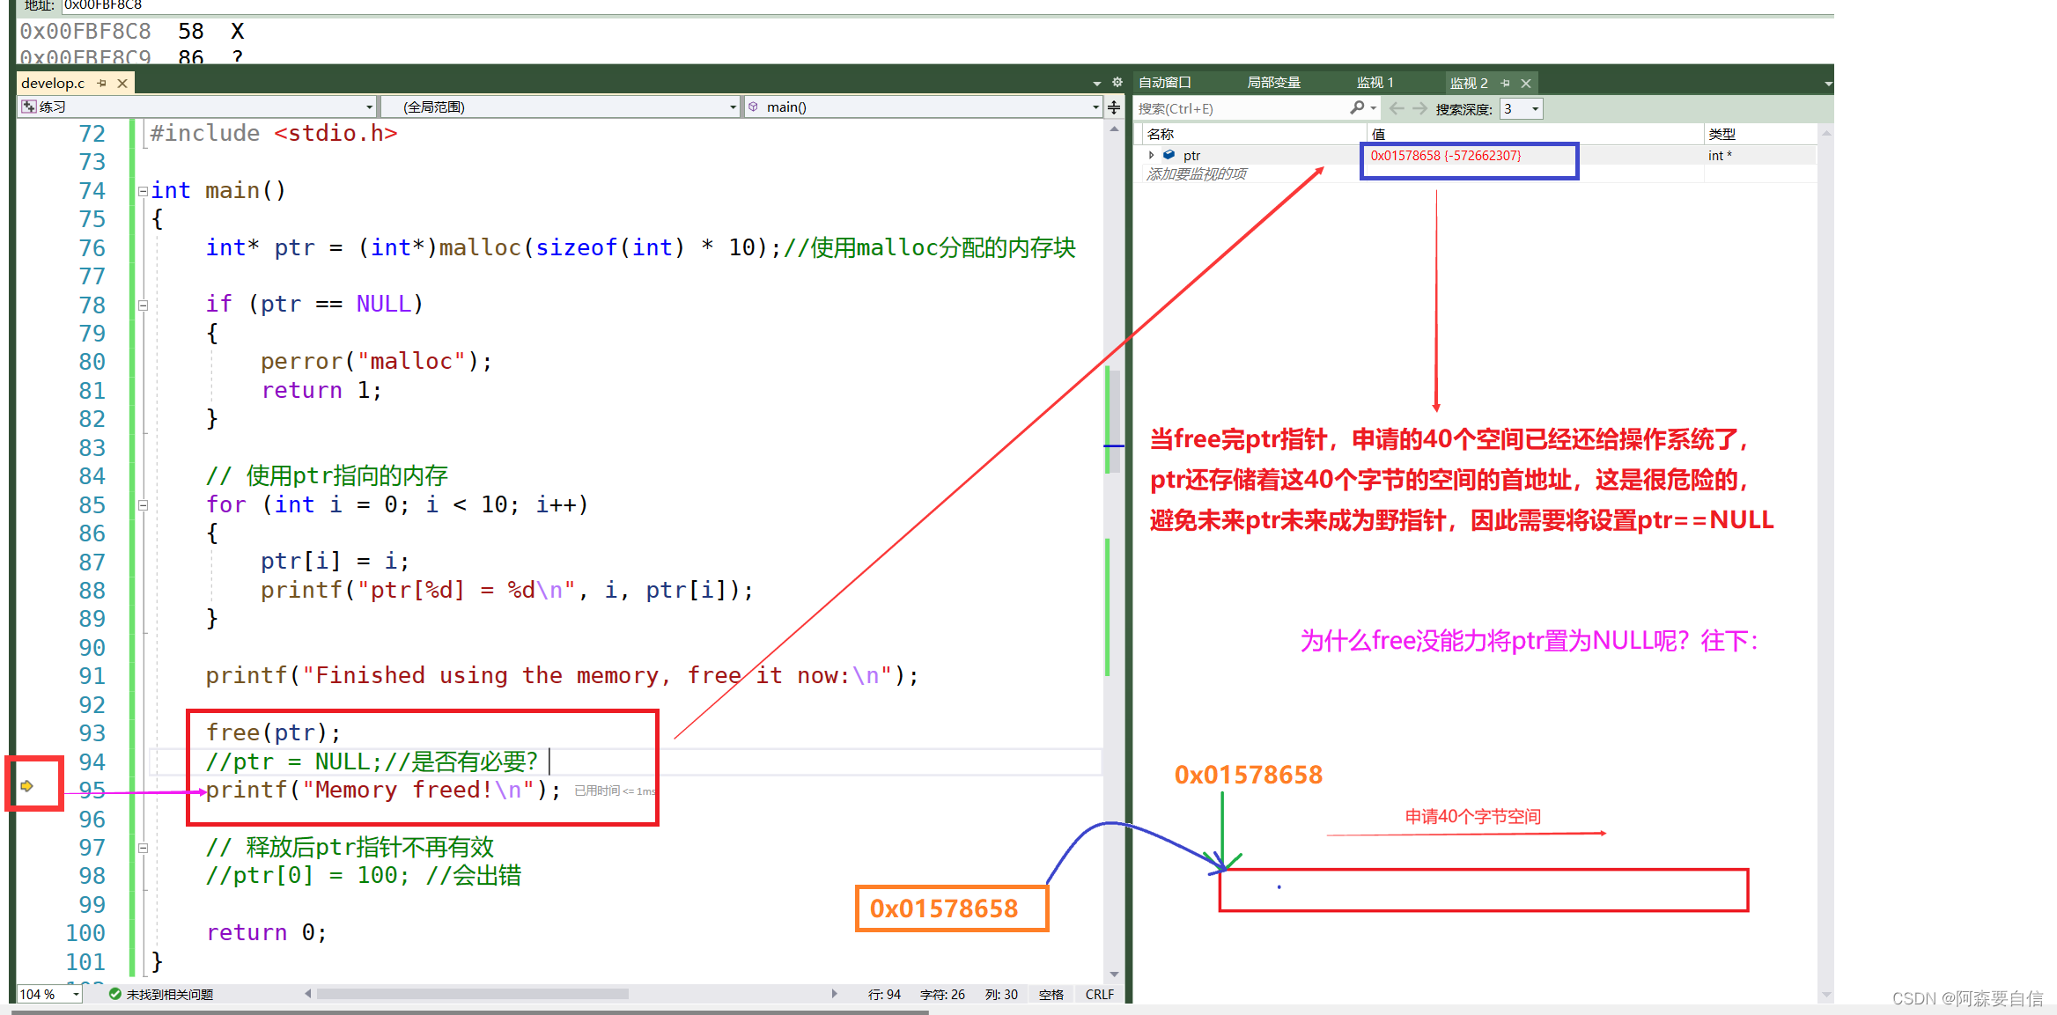
Task: Click the 添加要监视的项 entry row
Action: [x=1196, y=174]
